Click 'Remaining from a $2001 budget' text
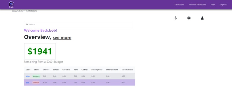Image resolution: width=232 pixels, height=105 pixels. (43, 62)
